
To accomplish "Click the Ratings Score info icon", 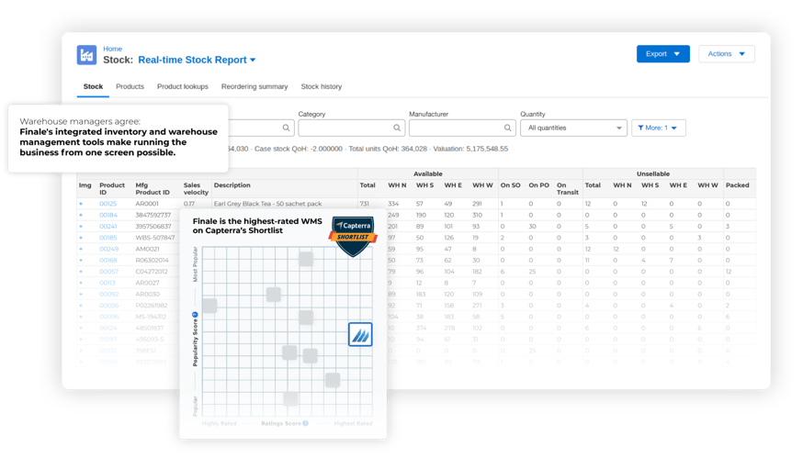I will click(306, 423).
